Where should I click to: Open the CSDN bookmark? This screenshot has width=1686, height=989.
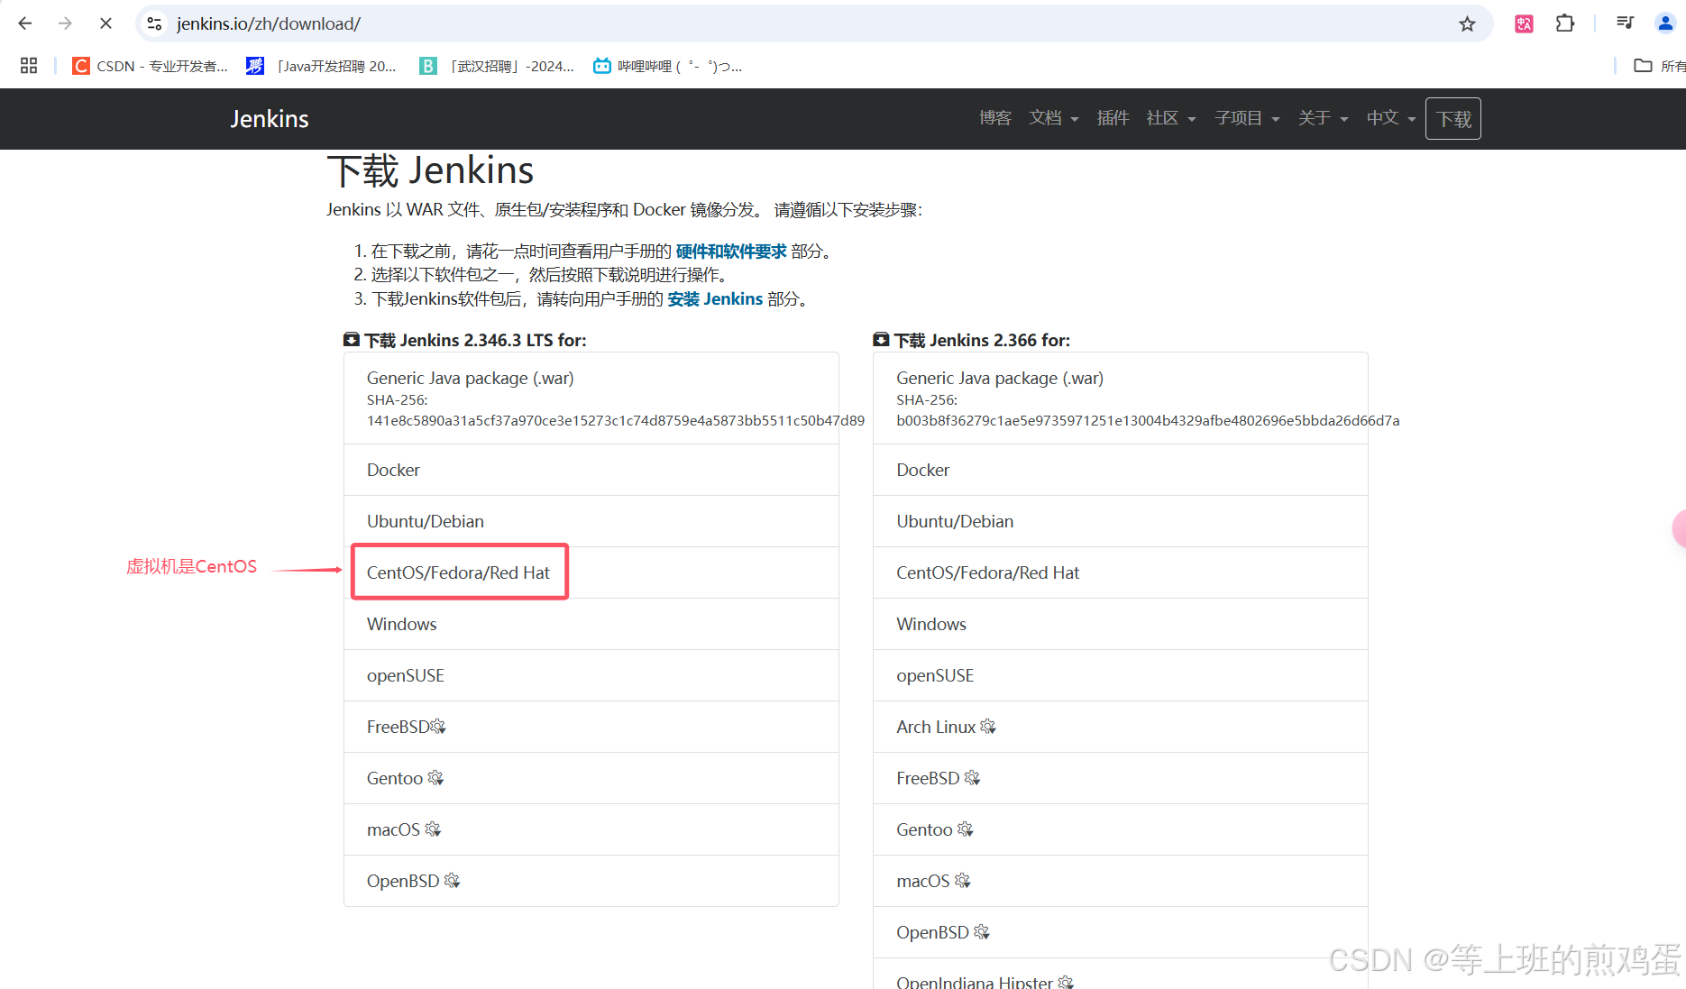[x=150, y=66]
